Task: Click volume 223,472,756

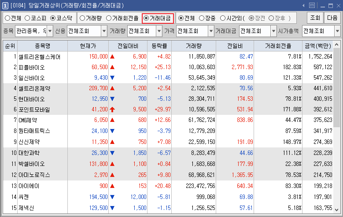Action: click(200, 186)
